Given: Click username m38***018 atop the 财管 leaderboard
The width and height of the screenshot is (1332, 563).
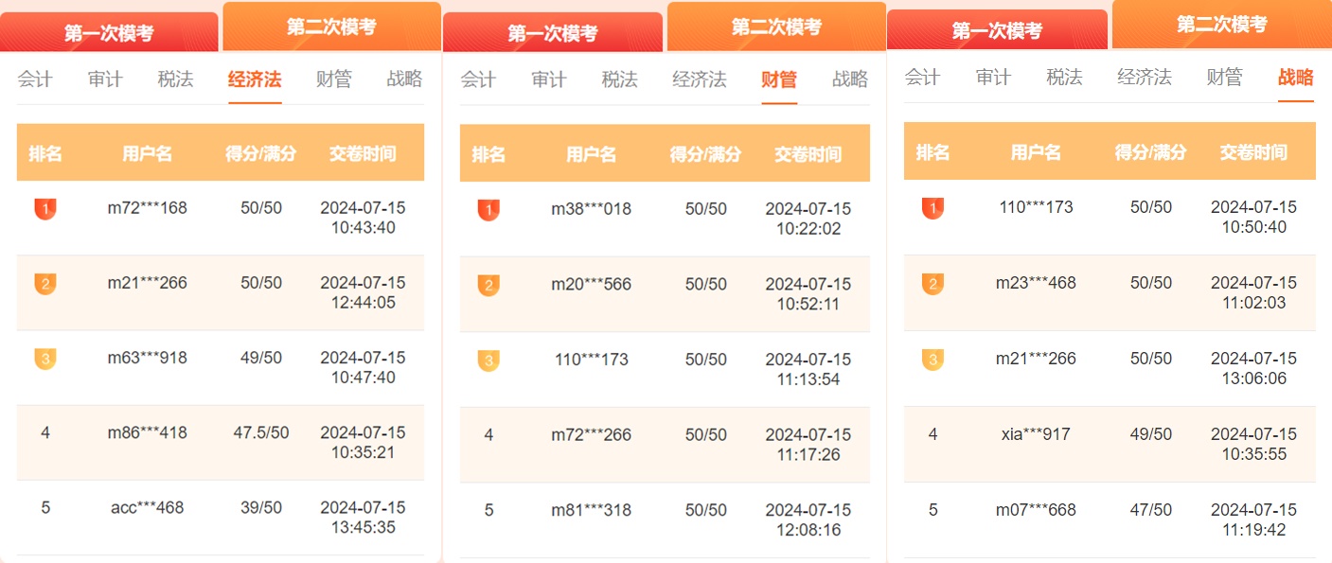Looking at the screenshot, I should point(593,209).
